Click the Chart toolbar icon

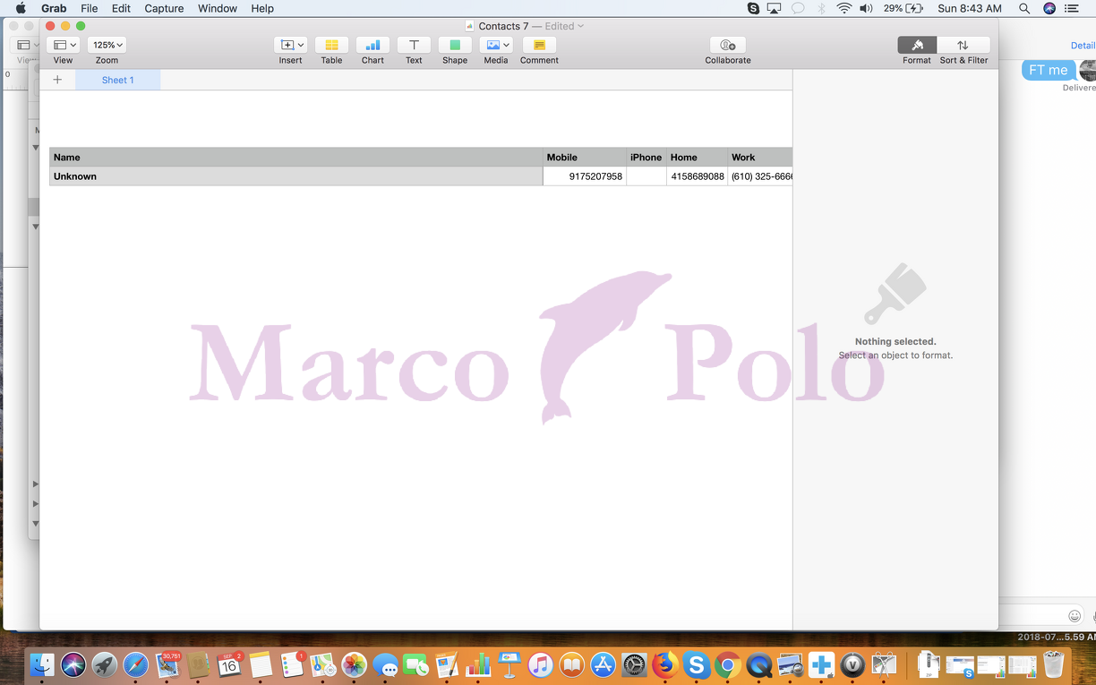372,45
